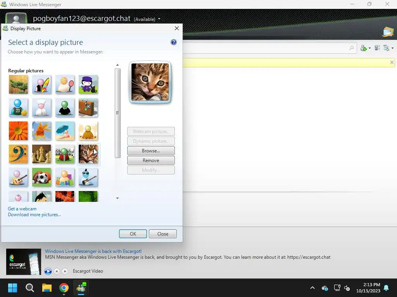Select the kitten picture in the grid
This screenshot has height=297, width=397.
[88, 154]
